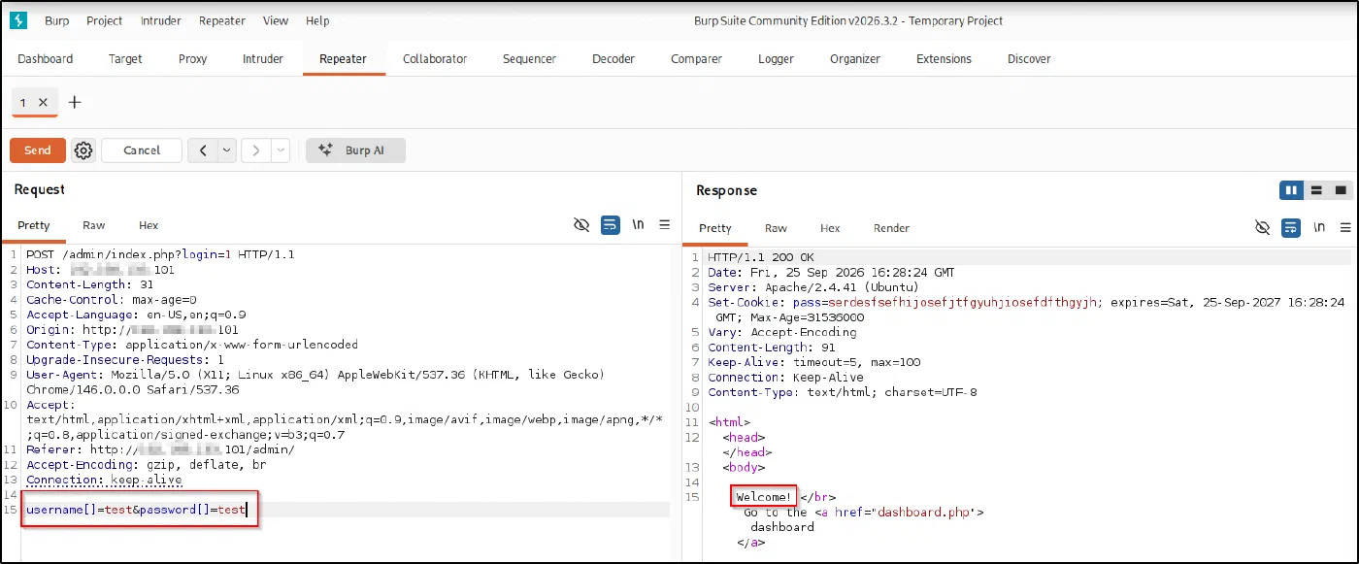Expand the forward history dropdown arrow
The height and width of the screenshot is (564, 1359).
281,150
